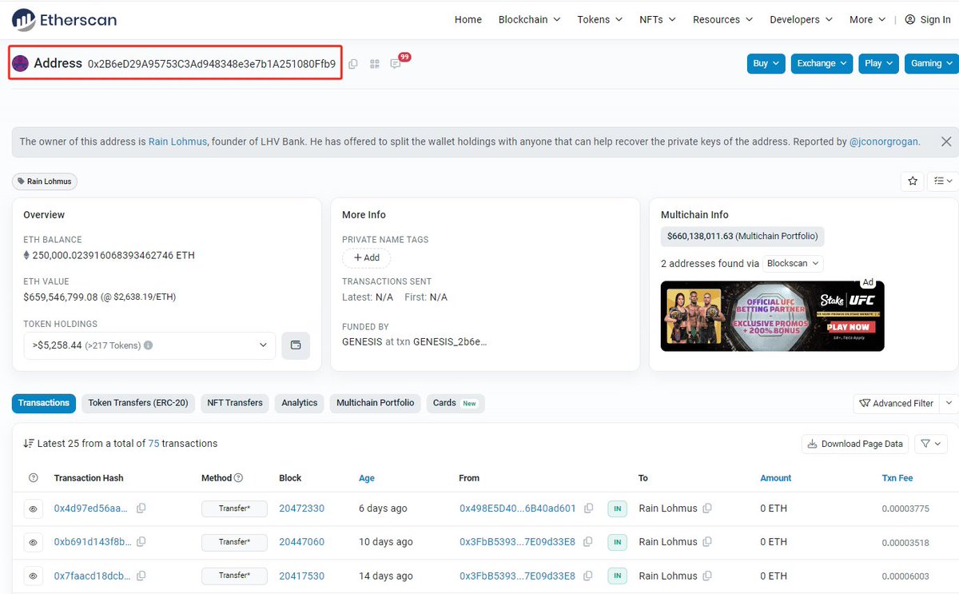Copy Rain Lohmus To address in 10 days ago row
Screen dimensions: 959x594
coord(707,542)
